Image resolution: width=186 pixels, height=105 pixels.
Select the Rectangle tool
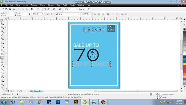tap(2, 43)
